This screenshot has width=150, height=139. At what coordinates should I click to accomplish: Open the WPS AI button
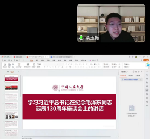(92, 60)
